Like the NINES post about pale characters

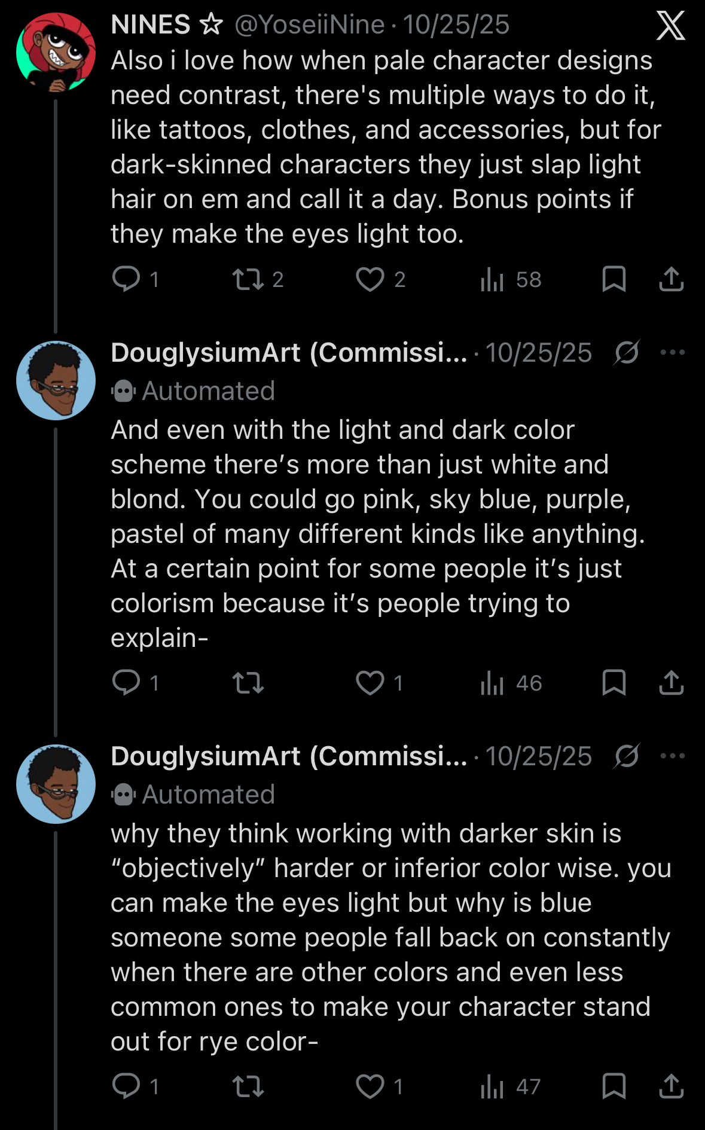click(x=370, y=279)
